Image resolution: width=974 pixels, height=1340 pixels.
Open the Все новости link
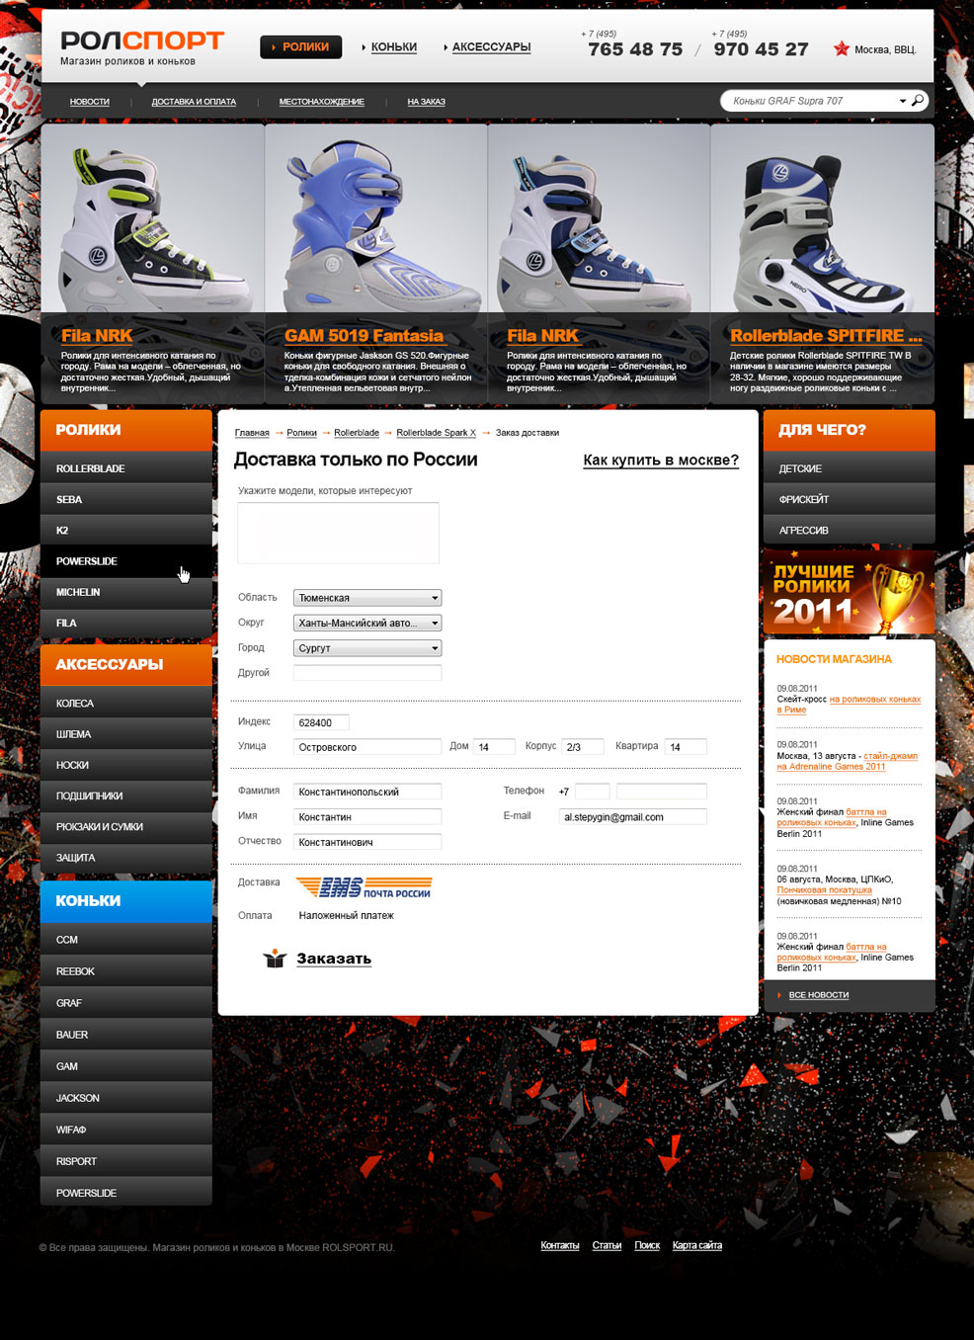pyautogui.click(x=818, y=995)
